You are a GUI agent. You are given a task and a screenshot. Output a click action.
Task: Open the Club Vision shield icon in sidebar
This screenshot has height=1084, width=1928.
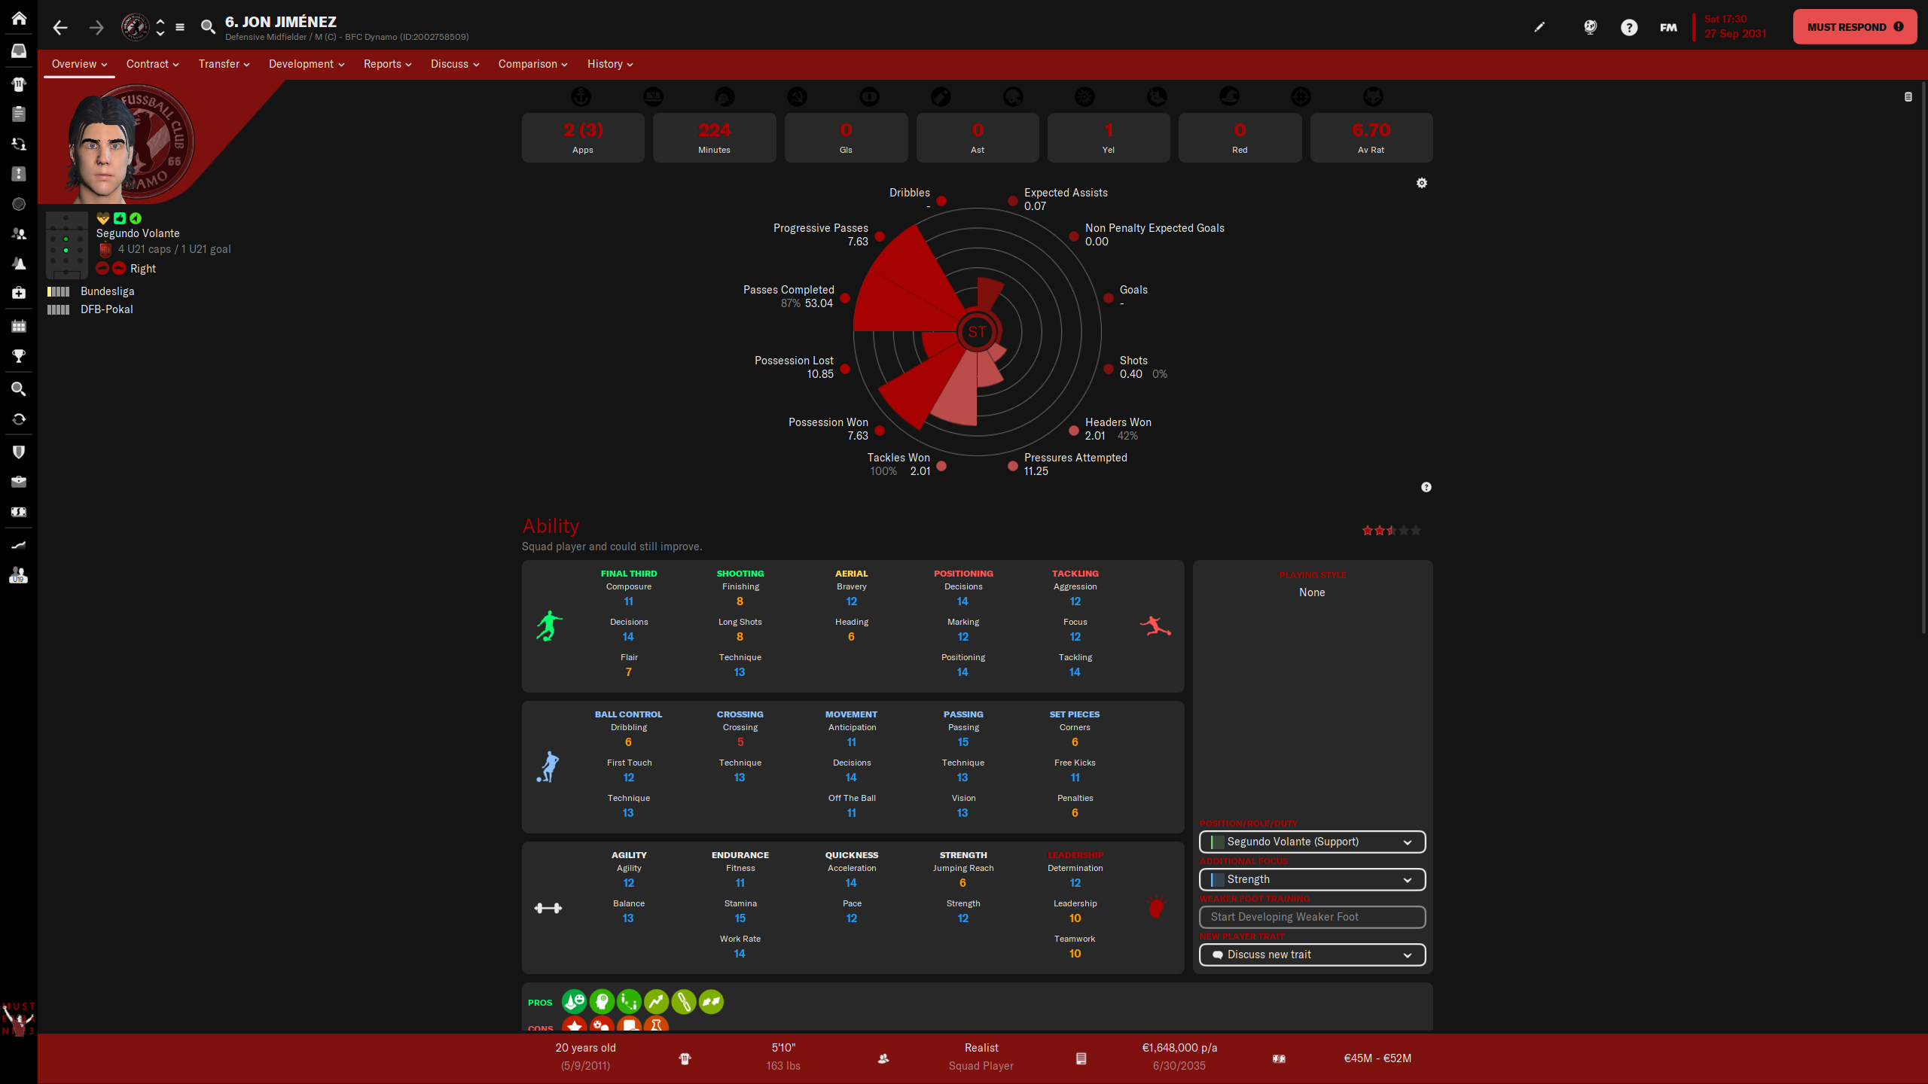pyautogui.click(x=19, y=452)
